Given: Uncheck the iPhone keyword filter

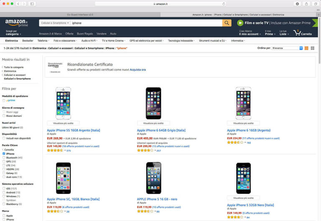Looking at the screenshot, I should click(x=4, y=154).
